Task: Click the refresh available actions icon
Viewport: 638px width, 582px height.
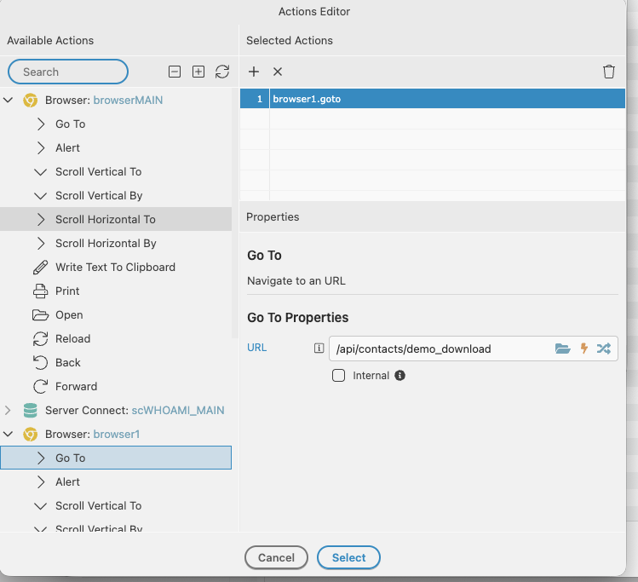Action: 222,72
